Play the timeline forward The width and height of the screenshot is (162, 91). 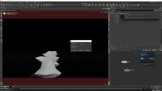coord(7,86)
